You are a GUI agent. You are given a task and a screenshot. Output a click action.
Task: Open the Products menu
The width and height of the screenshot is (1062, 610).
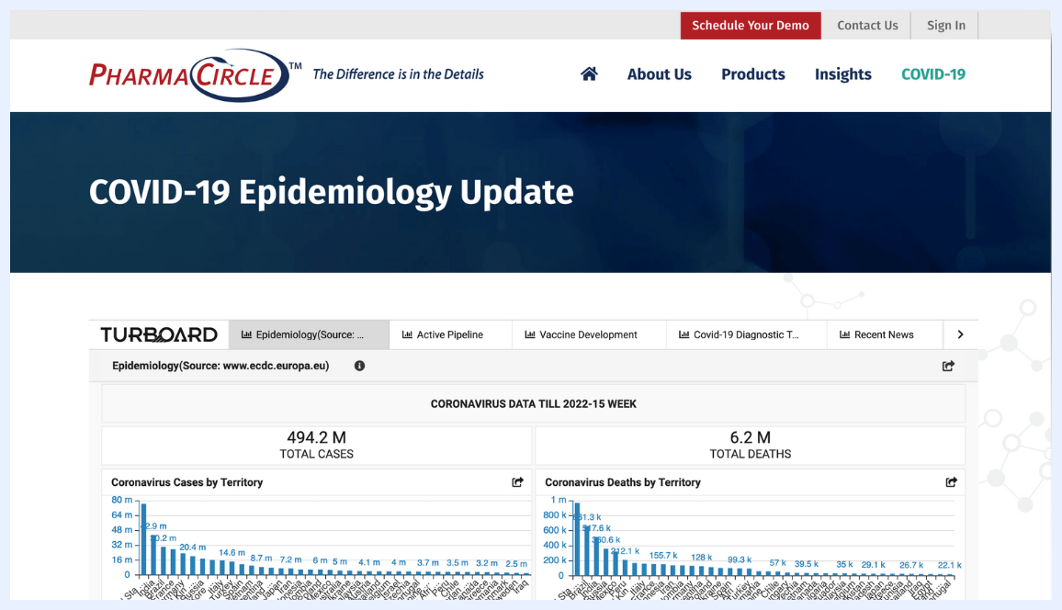click(753, 73)
